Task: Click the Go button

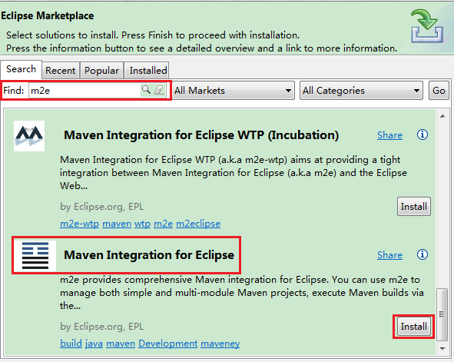Action: coord(439,91)
